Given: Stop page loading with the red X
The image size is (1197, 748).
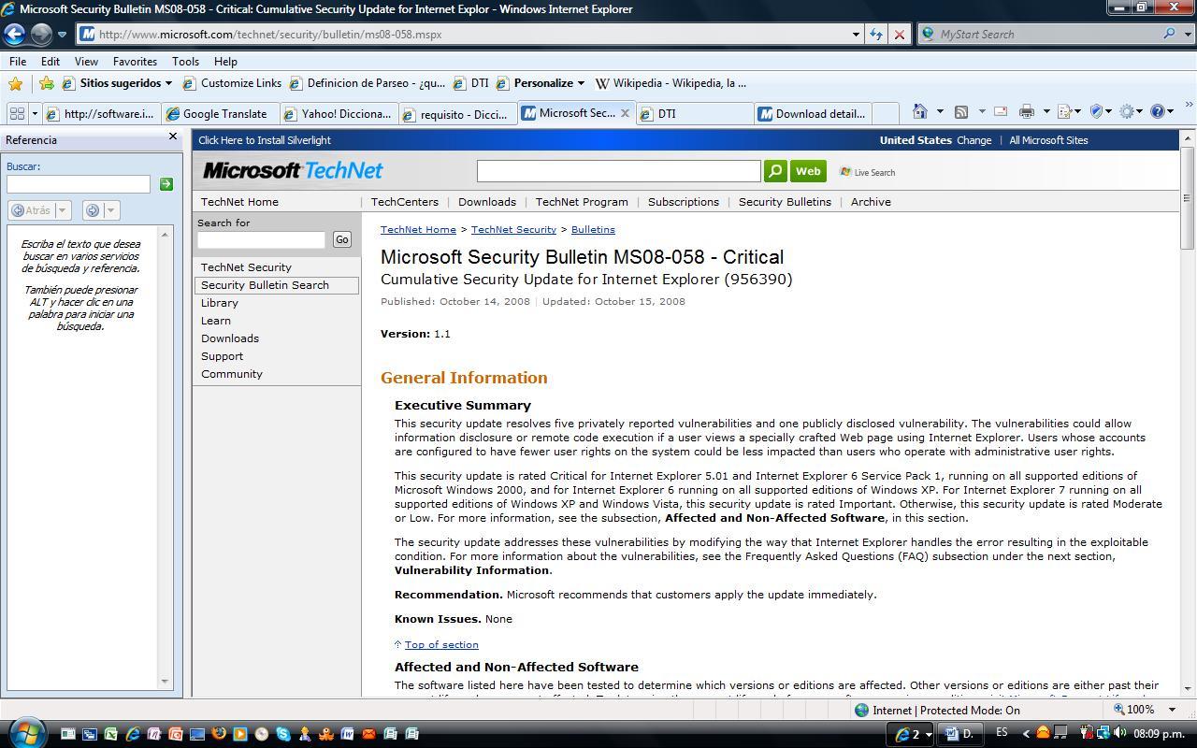Looking at the screenshot, I should click(900, 34).
